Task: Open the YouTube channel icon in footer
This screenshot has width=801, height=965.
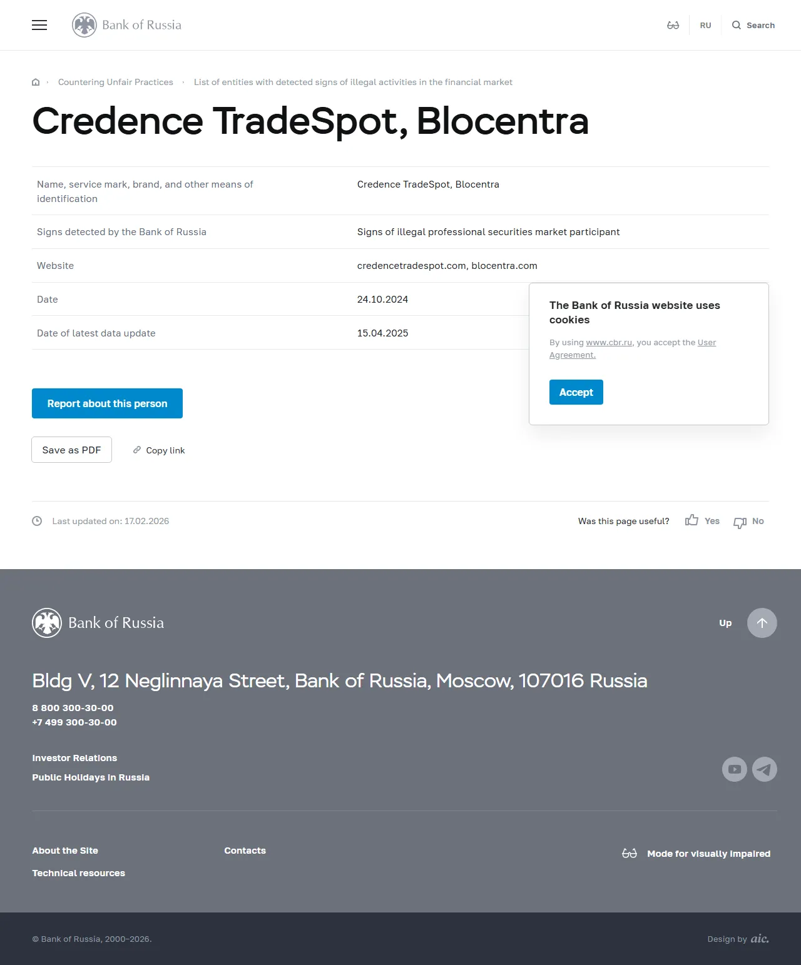Action: coord(735,769)
